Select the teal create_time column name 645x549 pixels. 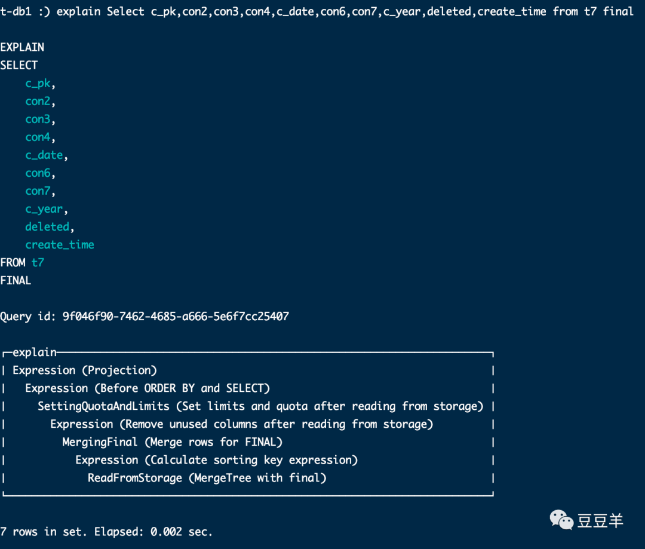(60, 245)
